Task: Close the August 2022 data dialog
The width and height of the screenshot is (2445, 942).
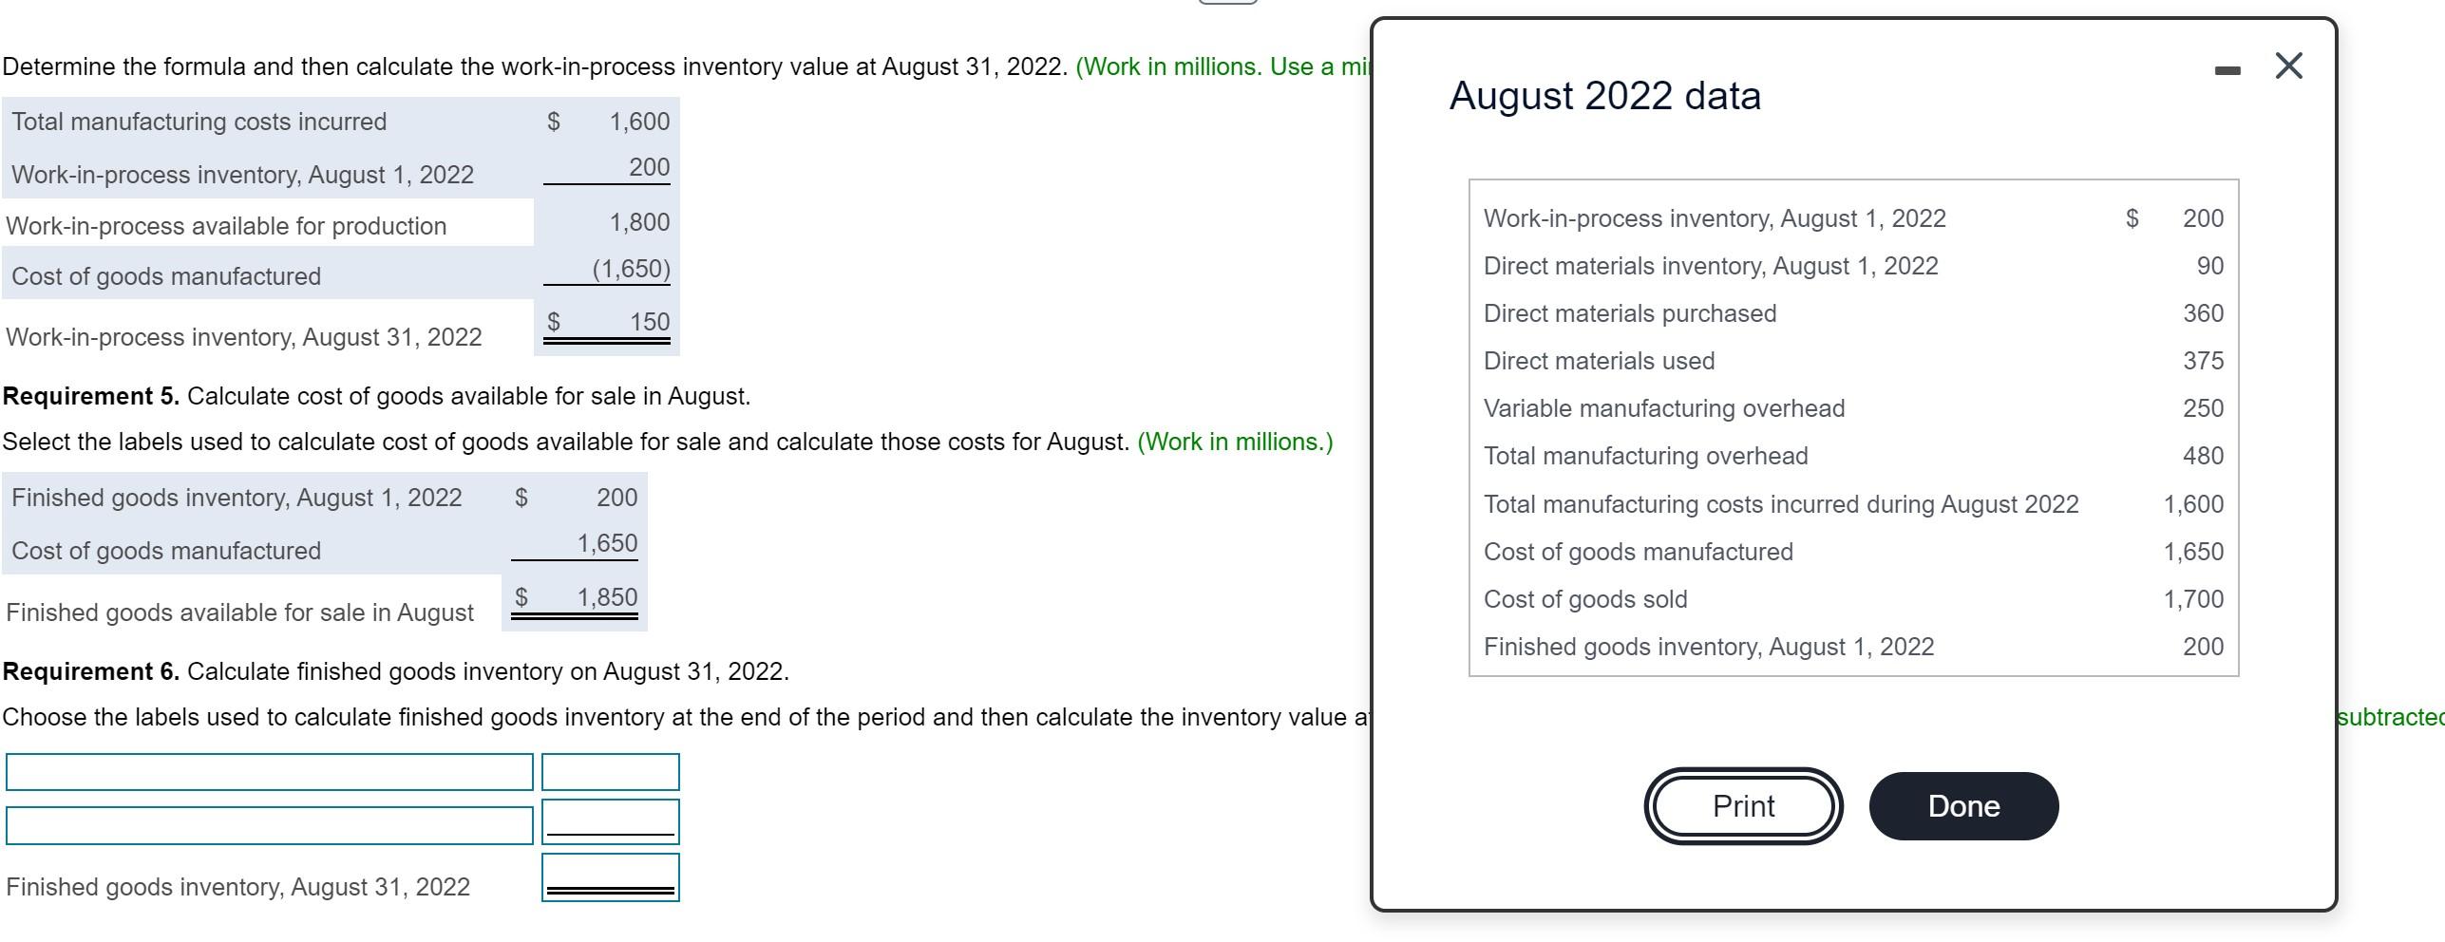Action: click(x=2289, y=65)
